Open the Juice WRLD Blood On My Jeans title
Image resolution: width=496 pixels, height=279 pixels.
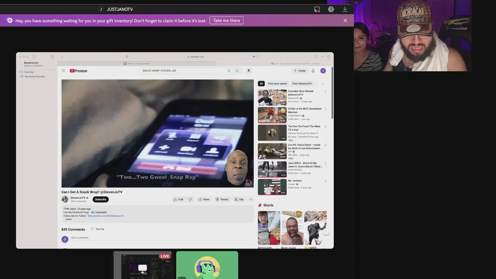[305, 165]
